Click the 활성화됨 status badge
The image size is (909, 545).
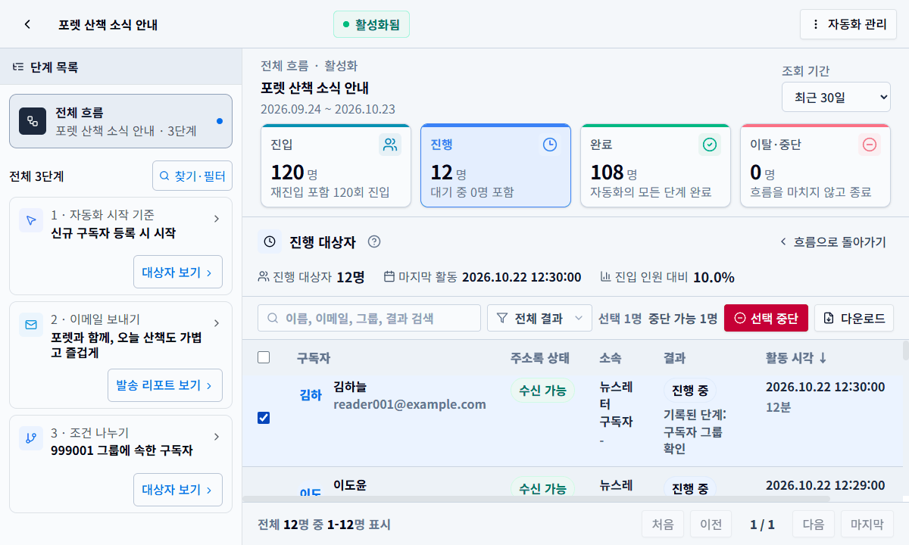point(371,24)
